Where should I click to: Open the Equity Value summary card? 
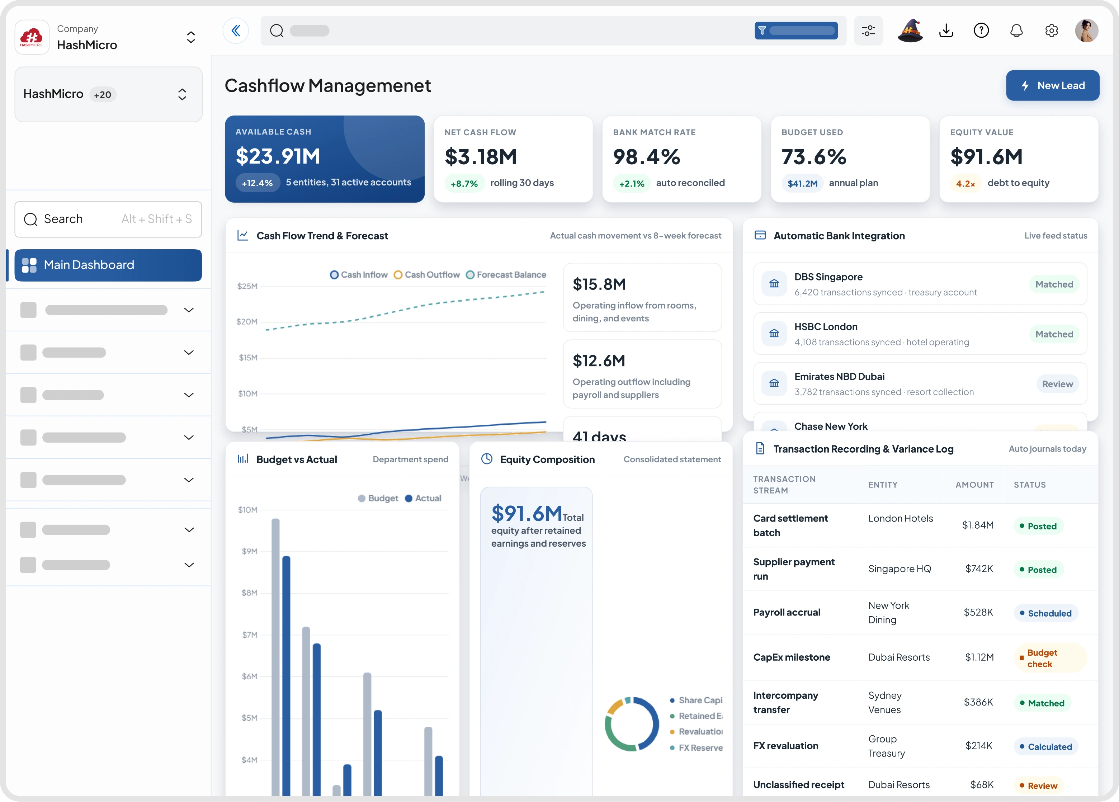click(x=1019, y=159)
